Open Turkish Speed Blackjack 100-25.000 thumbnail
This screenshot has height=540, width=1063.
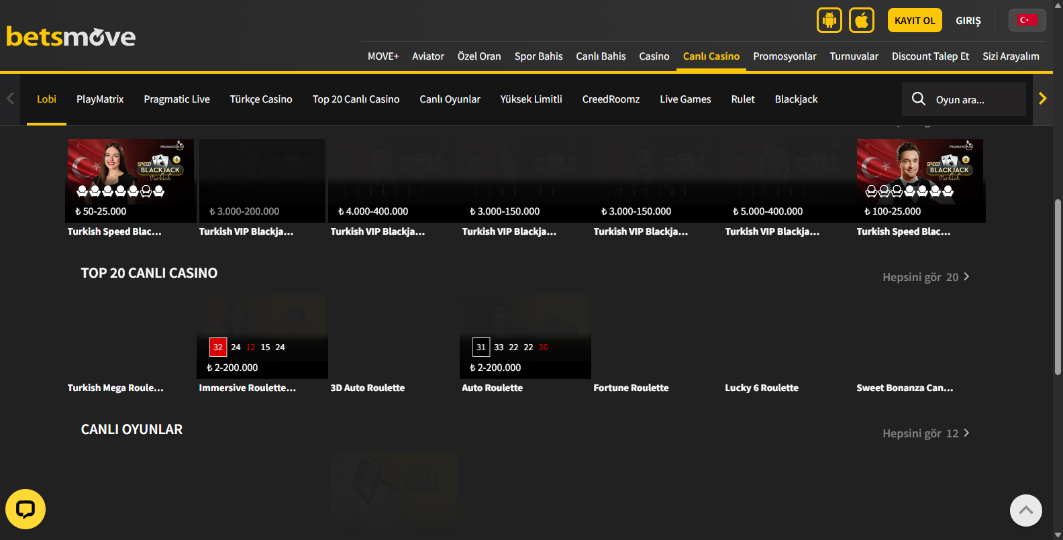pos(920,180)
